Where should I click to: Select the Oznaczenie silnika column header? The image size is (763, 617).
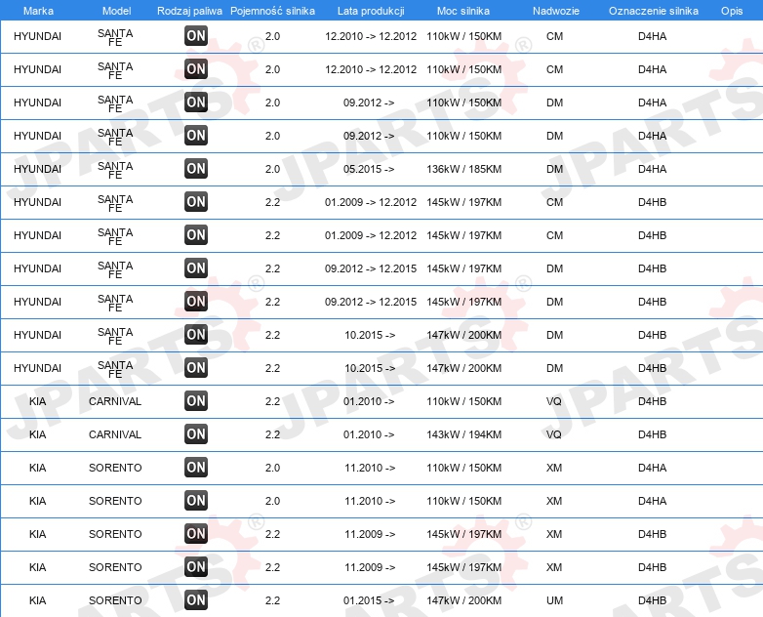click(x=654, y=11)
